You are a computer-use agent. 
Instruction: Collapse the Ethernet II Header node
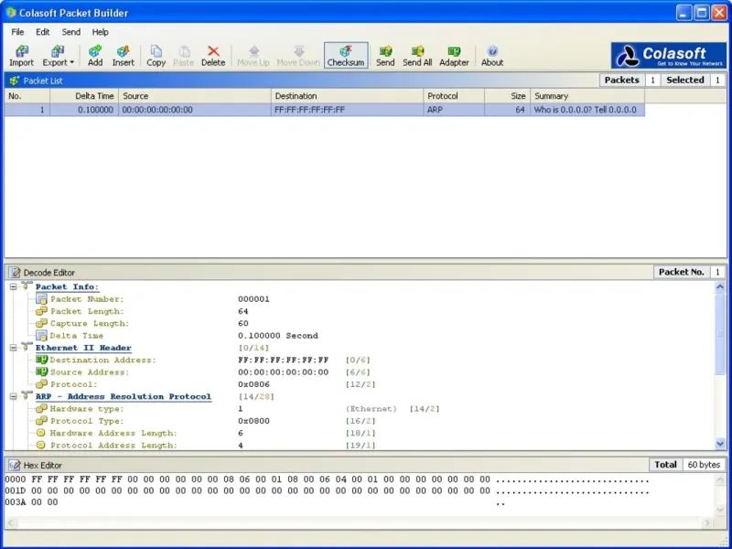point(13,348)
